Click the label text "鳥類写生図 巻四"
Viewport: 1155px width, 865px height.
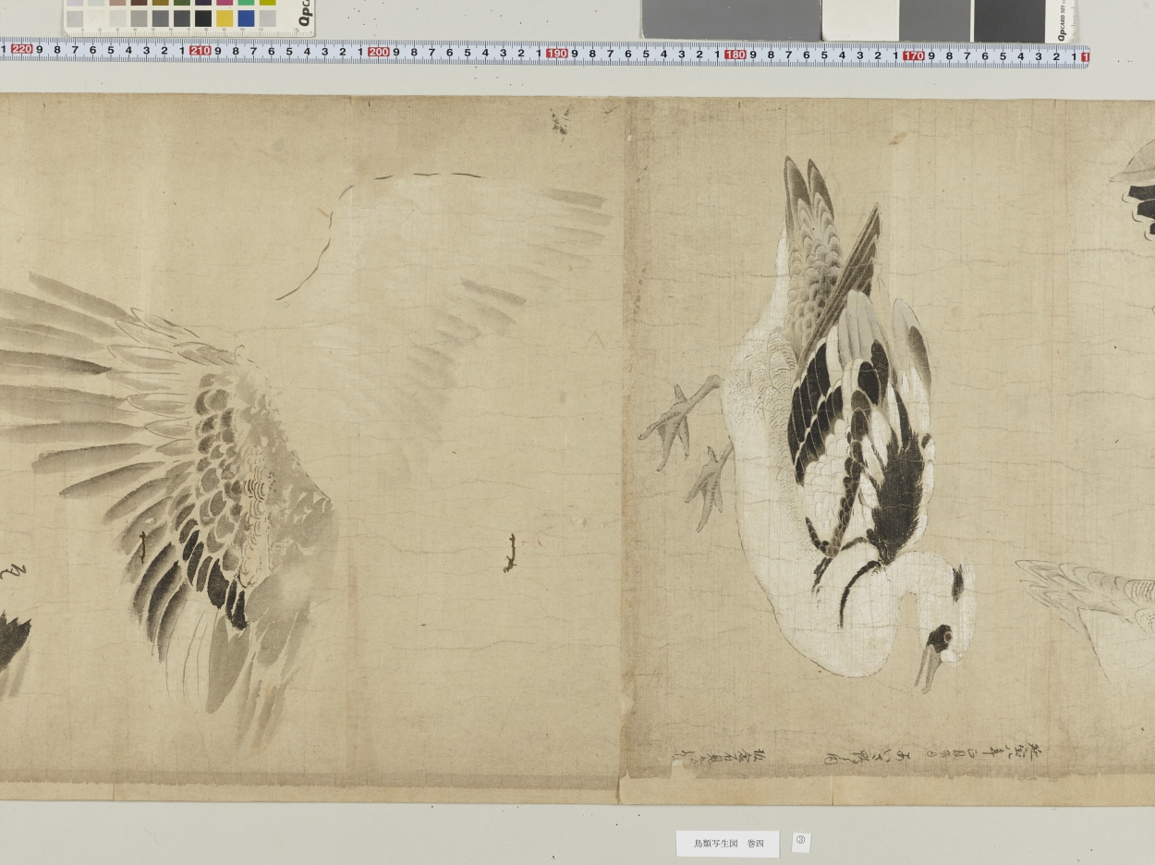pyautogui.click(x=729, y=844)
